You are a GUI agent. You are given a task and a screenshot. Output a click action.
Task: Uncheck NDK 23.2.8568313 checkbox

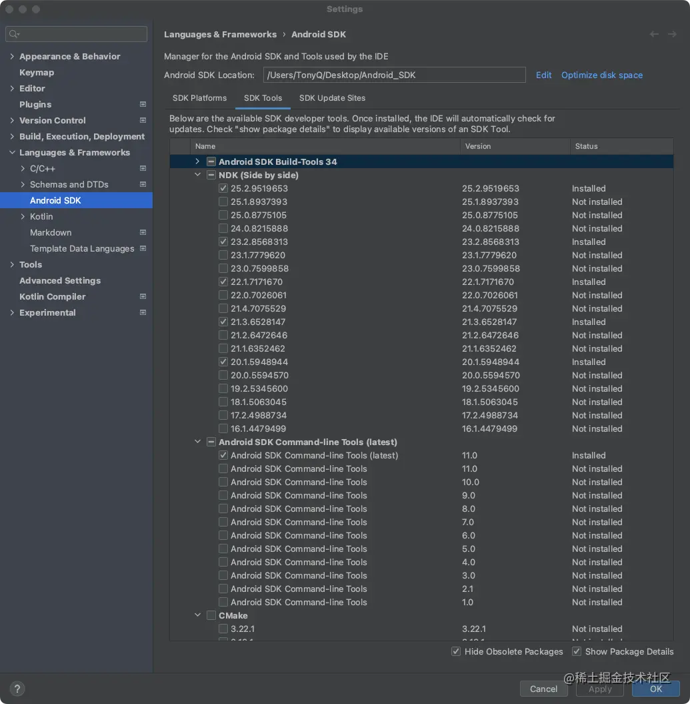pos(223,242)
